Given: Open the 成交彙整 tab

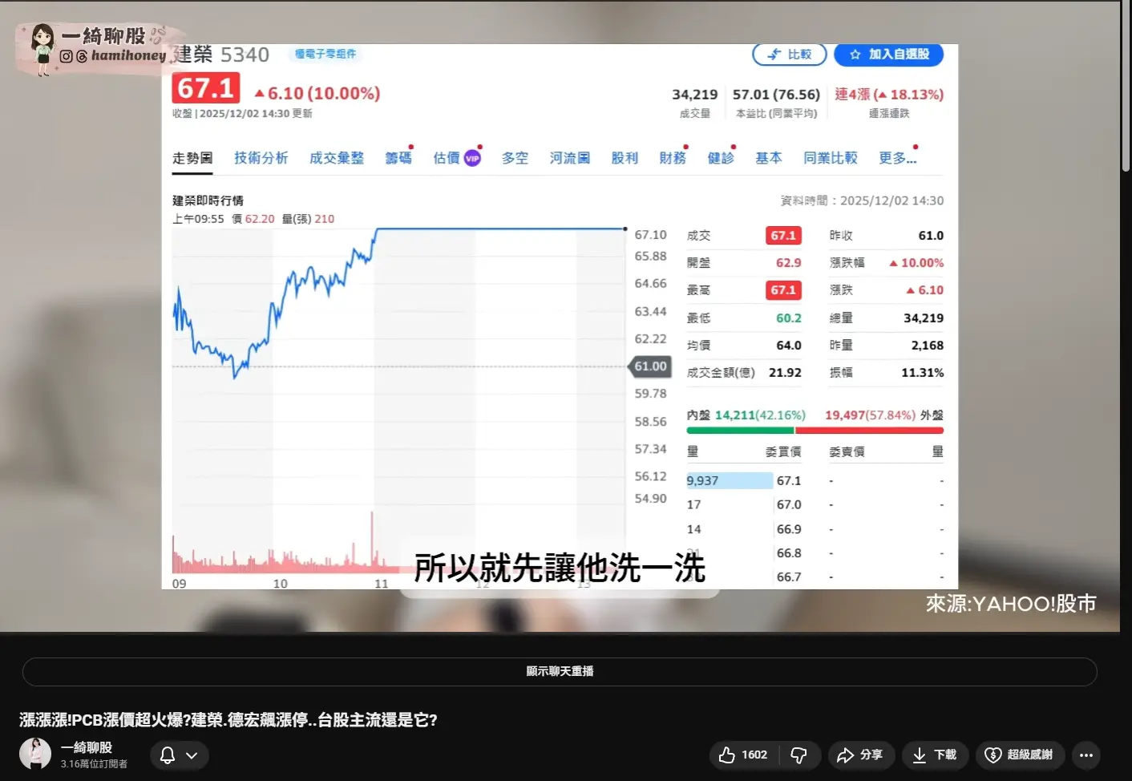Looking at the screenshot, I should click(337, 158).
